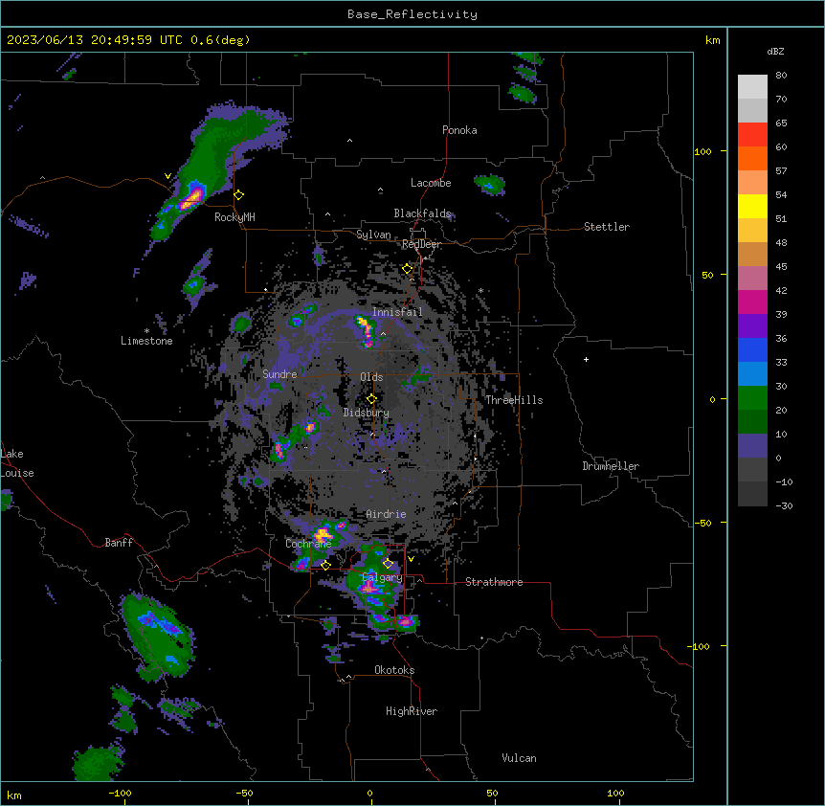Click the dBZ legend heading
The image size is (825, 806).
point(775,51)
